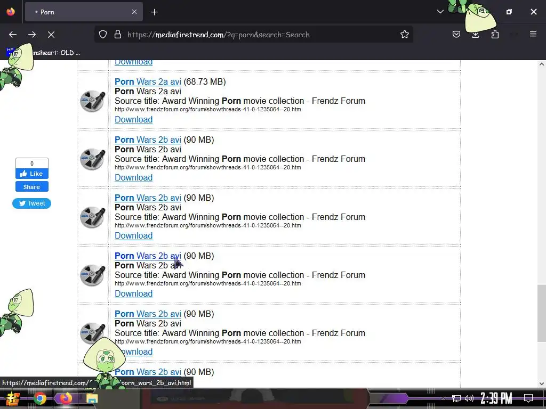
Task: Open the clock showing 2:39 PM
Action: [496, 398]
